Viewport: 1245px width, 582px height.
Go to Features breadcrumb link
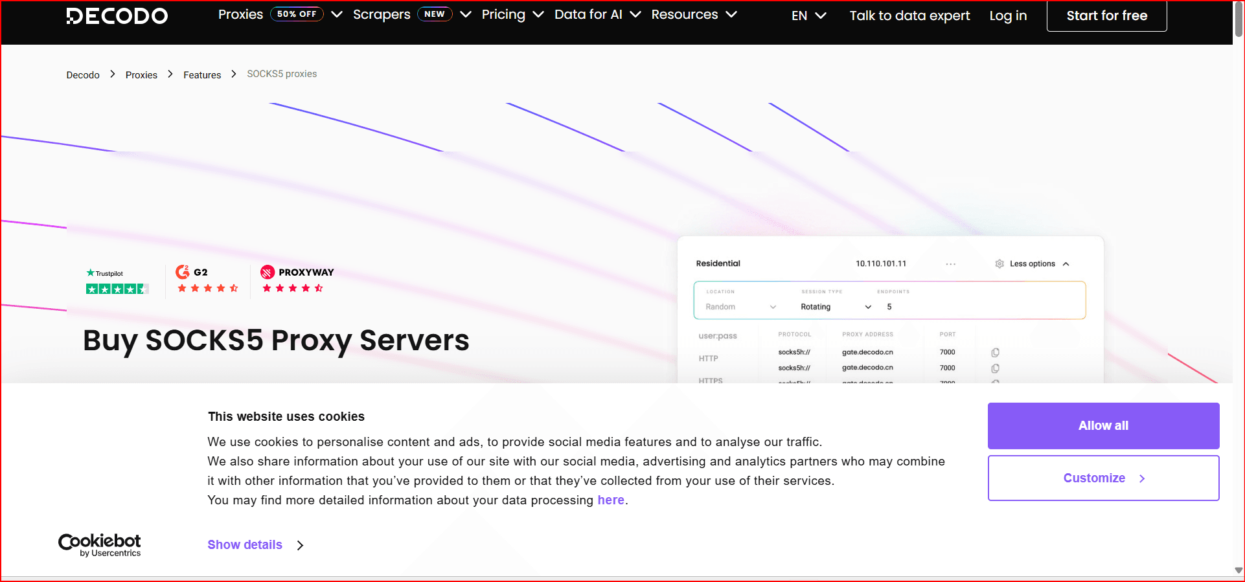pyautogui.click(x=202, y=75)
